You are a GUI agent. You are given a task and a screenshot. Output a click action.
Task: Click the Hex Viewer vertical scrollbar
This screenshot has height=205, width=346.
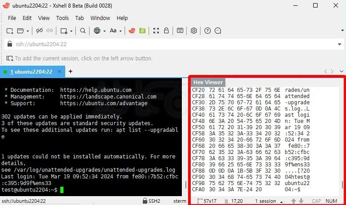tap(342, 185)
